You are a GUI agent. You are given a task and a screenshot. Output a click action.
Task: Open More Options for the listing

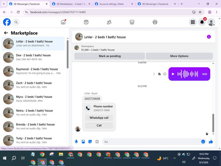(x=179, y=56)
